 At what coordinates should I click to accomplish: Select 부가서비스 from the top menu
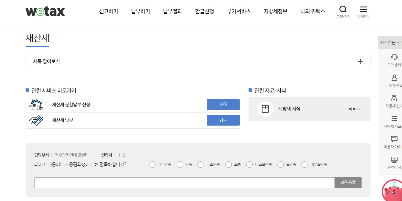point(238,11)
